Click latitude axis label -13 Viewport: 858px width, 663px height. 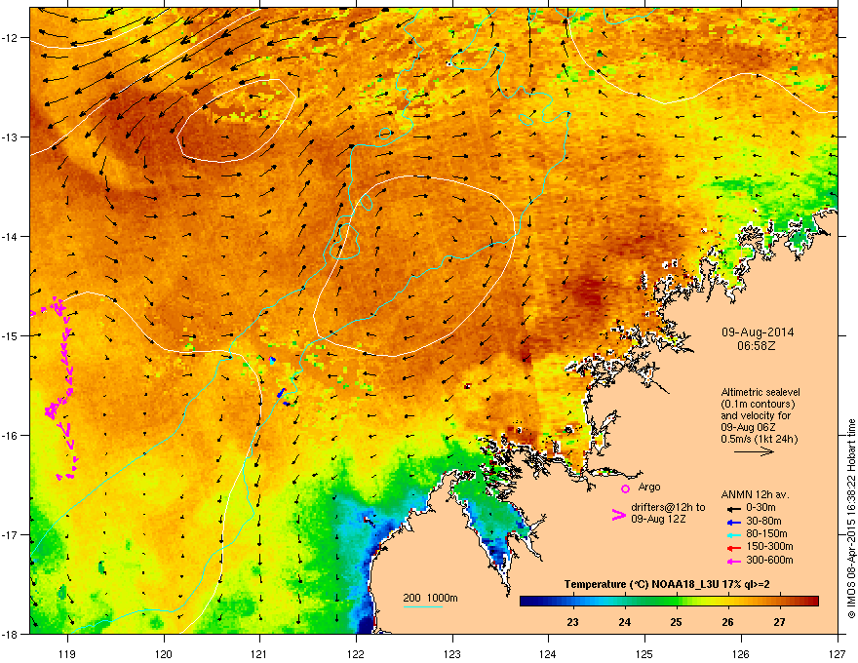click(x=10, y=136)
